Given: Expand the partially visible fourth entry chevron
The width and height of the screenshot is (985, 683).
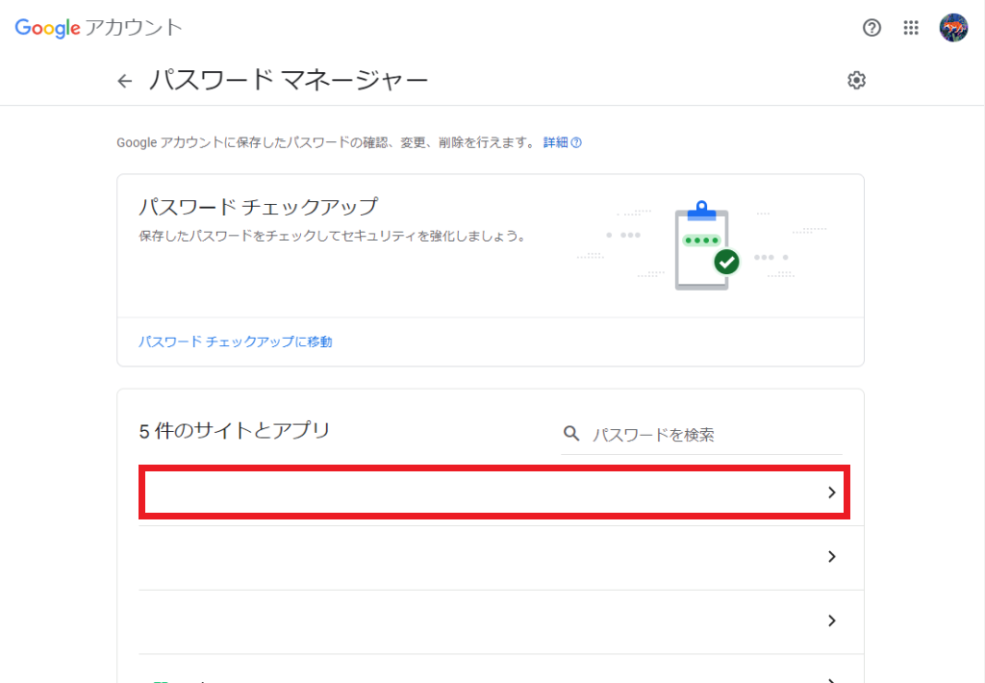Looking at the screenshot, I should click(831, 677).
